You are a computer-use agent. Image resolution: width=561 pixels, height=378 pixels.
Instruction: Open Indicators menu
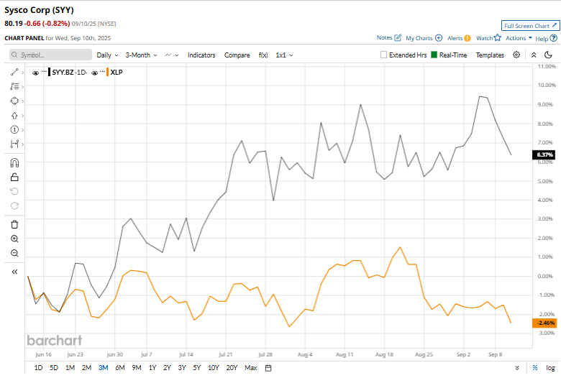coord(201,55)
